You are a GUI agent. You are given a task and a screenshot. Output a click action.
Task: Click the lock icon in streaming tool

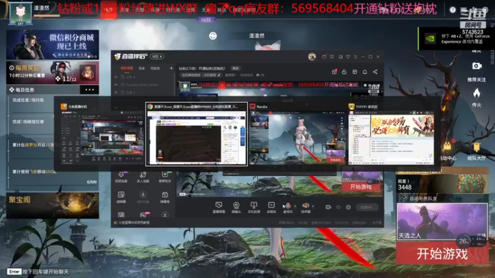tap(345, 72)
